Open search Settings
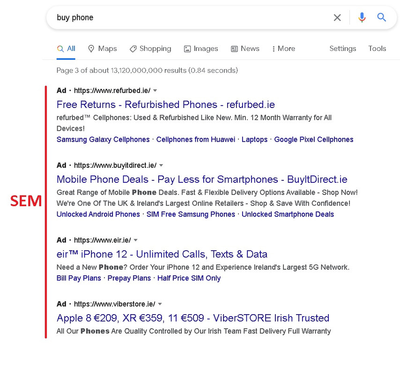 click(x=342, y=49)
